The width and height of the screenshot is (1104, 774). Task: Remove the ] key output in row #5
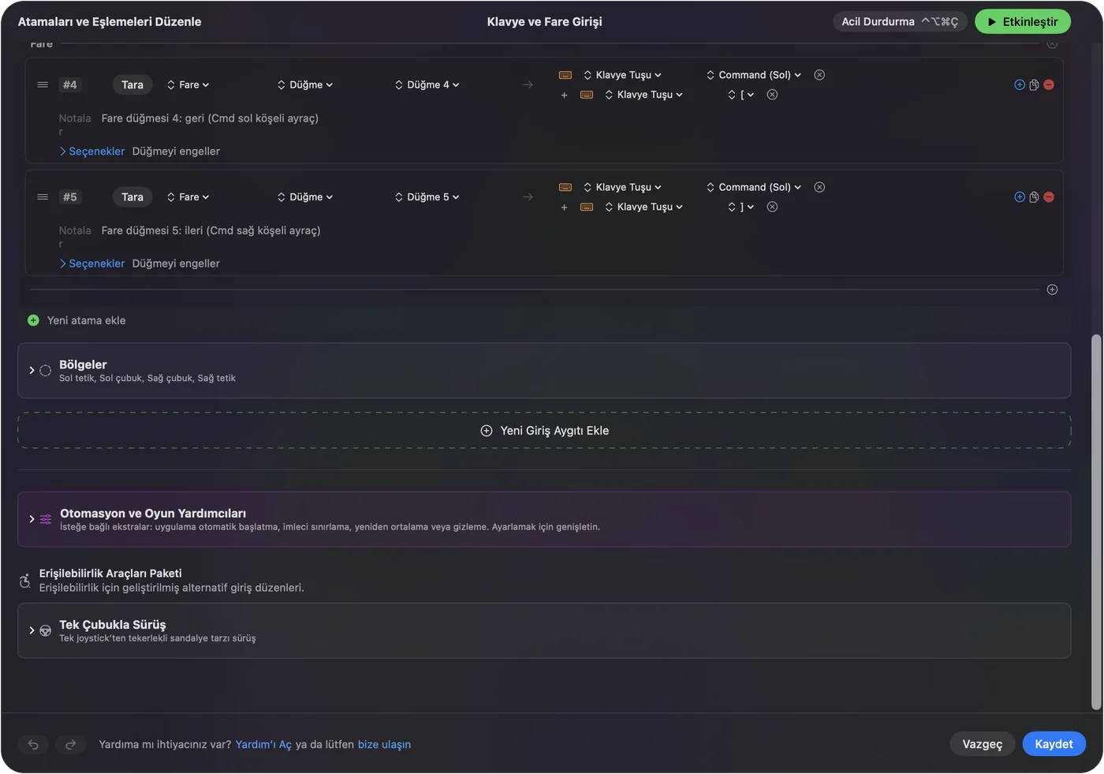click(772, 207)
